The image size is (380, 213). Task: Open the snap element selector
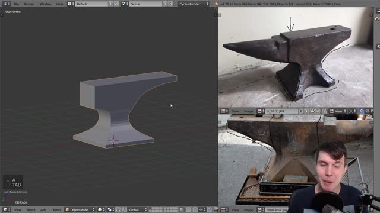[x=202, y=210]
